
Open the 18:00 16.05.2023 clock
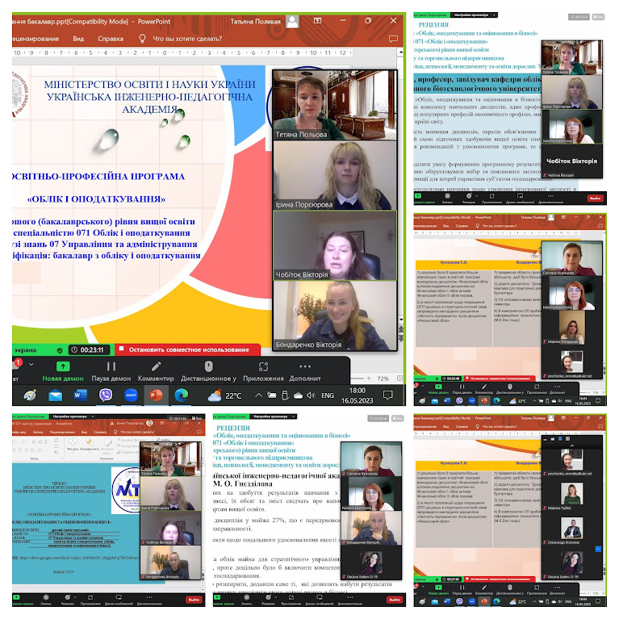click(358, 395)
